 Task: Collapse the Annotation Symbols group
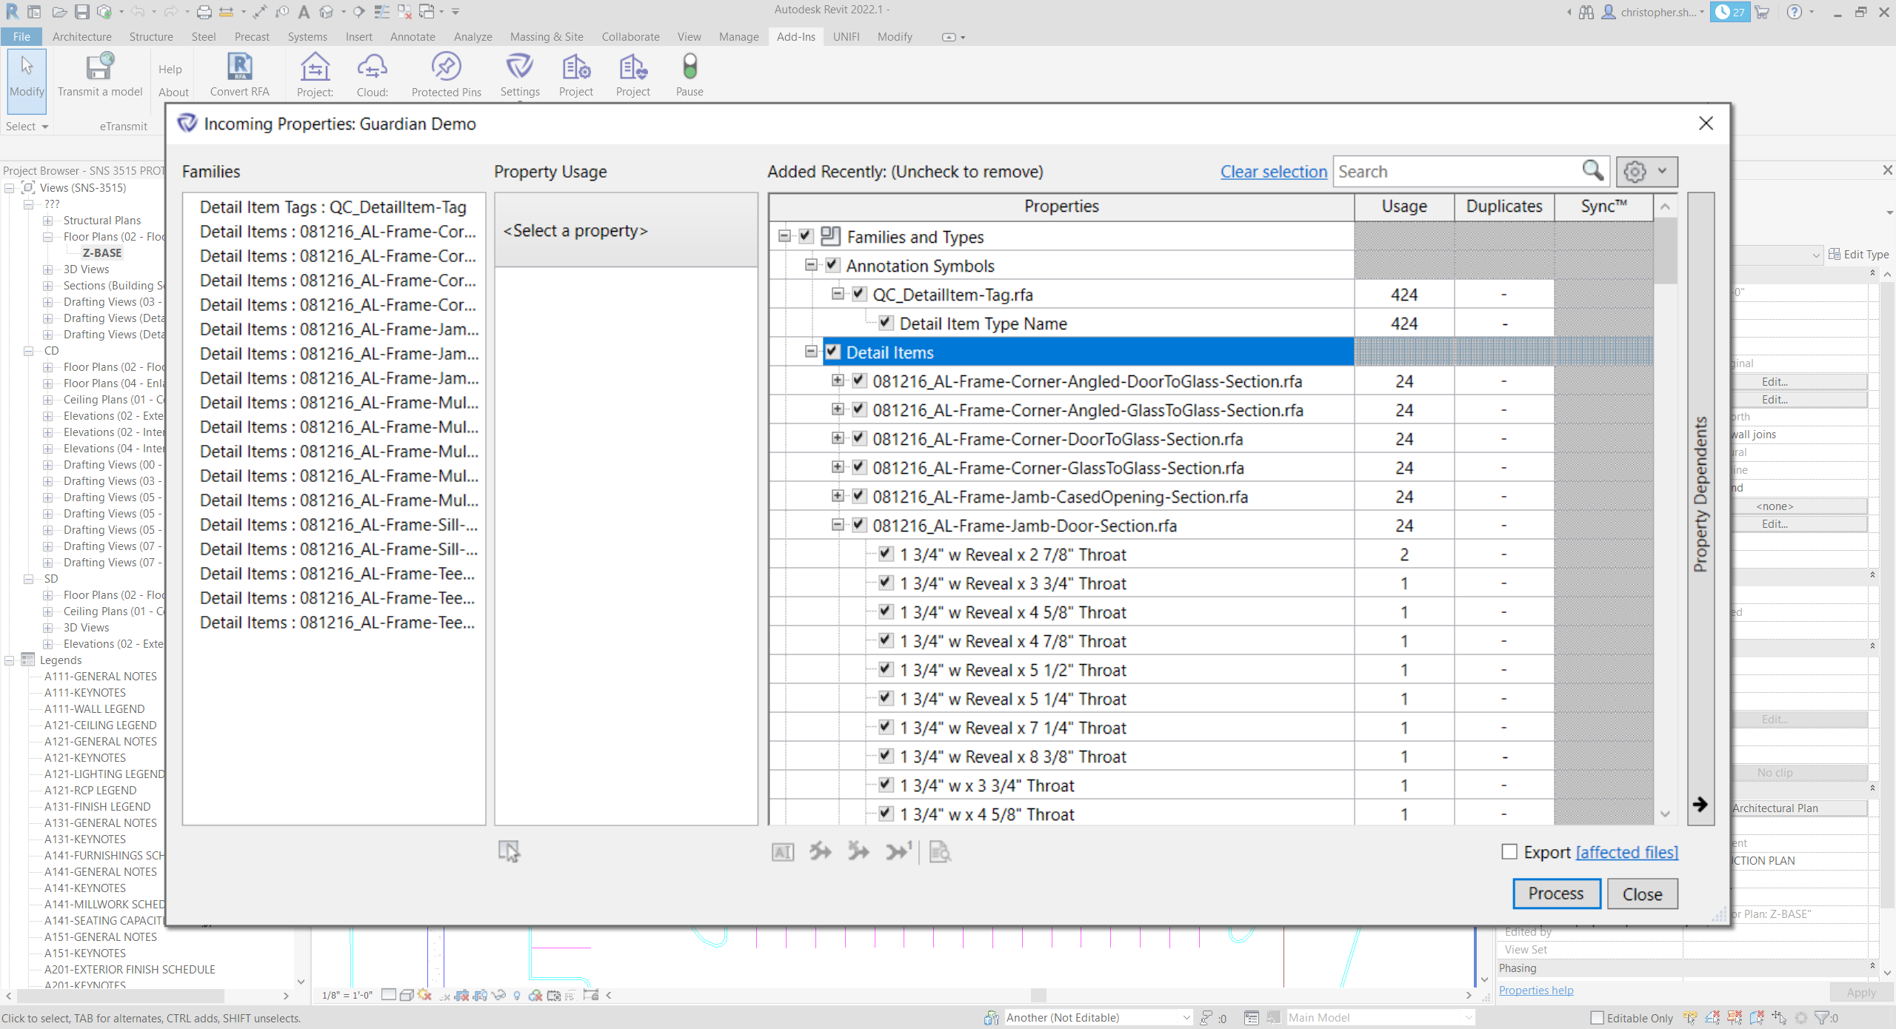point(811,265)
